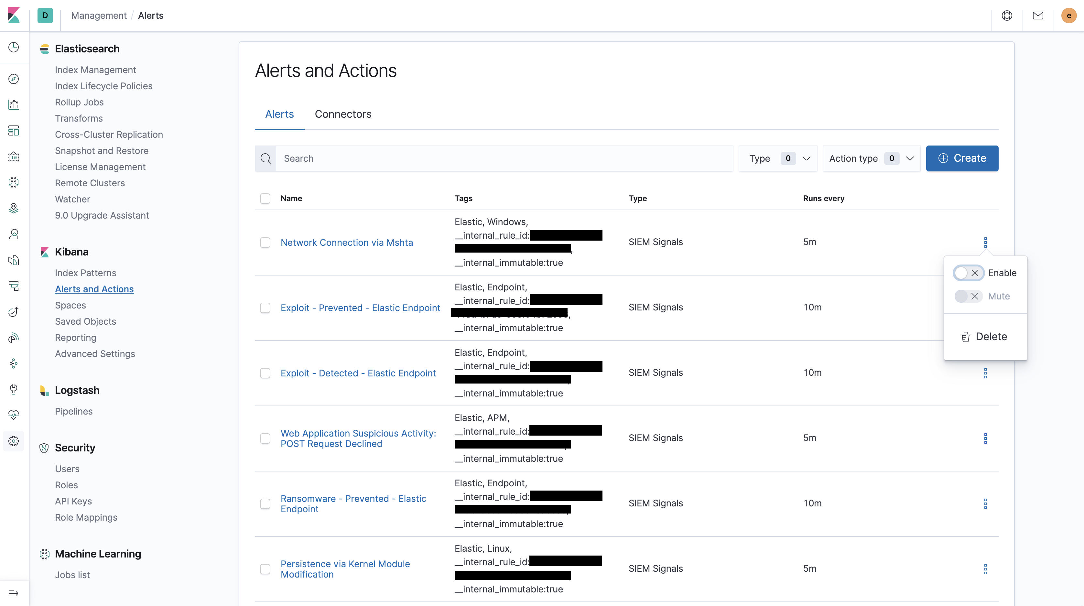Open Pipelines under Logstash
This screenshot has width=1084, height=606.
click(74, 411)
